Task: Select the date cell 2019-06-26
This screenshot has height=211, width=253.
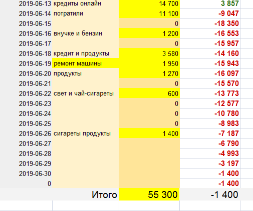Action: click(26, 133)
